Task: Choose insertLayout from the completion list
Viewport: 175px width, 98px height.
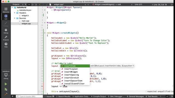Action: tap(75, 69)
